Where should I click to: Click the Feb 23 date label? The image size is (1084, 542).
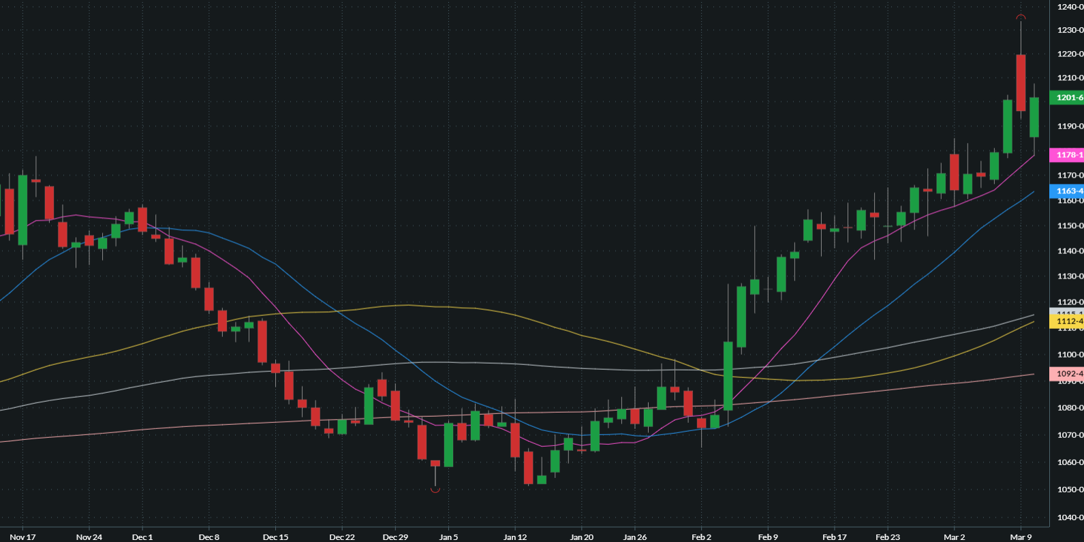(888, 537)
